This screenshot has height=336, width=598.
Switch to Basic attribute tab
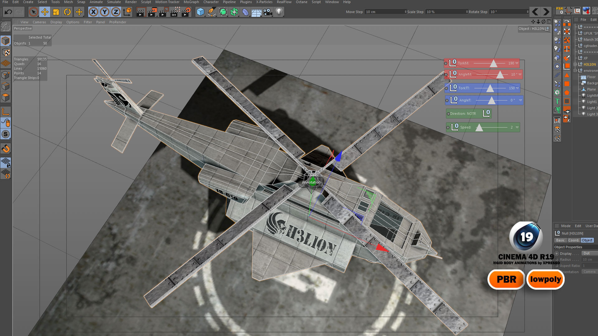(x=560, y=240)
